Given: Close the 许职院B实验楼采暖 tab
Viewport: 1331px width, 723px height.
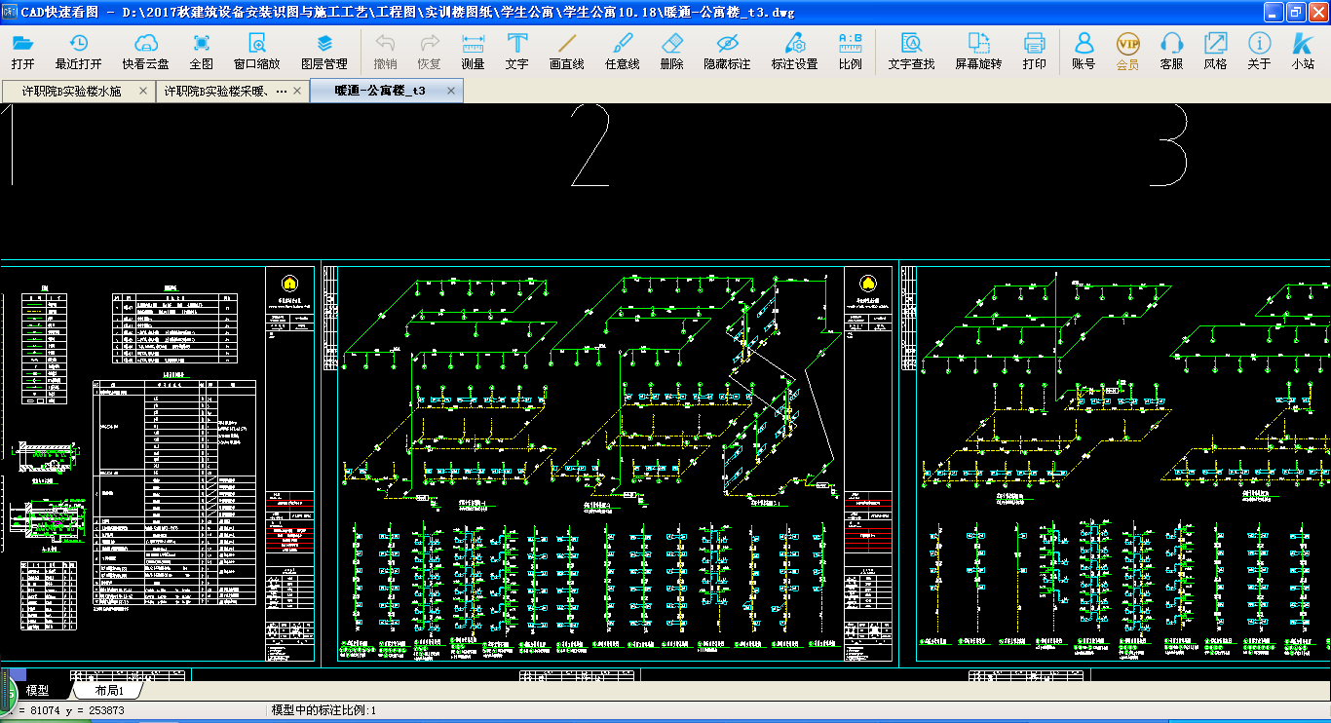Looking at the screenshot, I should click(x=296, y=91).
